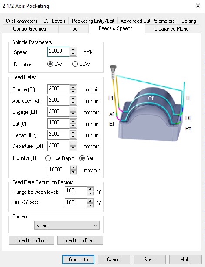Open the Coolant dropdown

tap(67, 226)
